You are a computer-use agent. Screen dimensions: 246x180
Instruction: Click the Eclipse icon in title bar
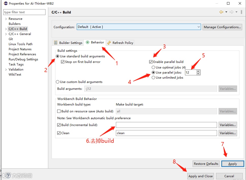click(x=6, y=3)
